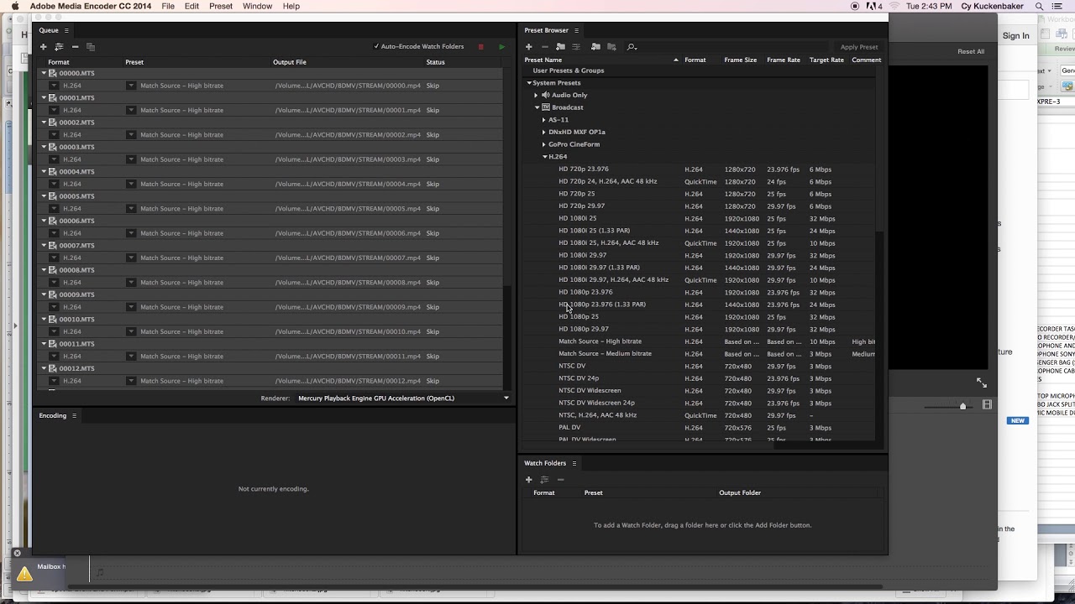Select HD 720p 25 preset

[x=576, y=194]
